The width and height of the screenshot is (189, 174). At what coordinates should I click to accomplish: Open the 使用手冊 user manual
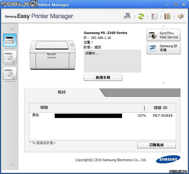[x=103, y=78]
